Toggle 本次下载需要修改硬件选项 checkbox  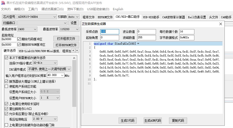[6, 58]
